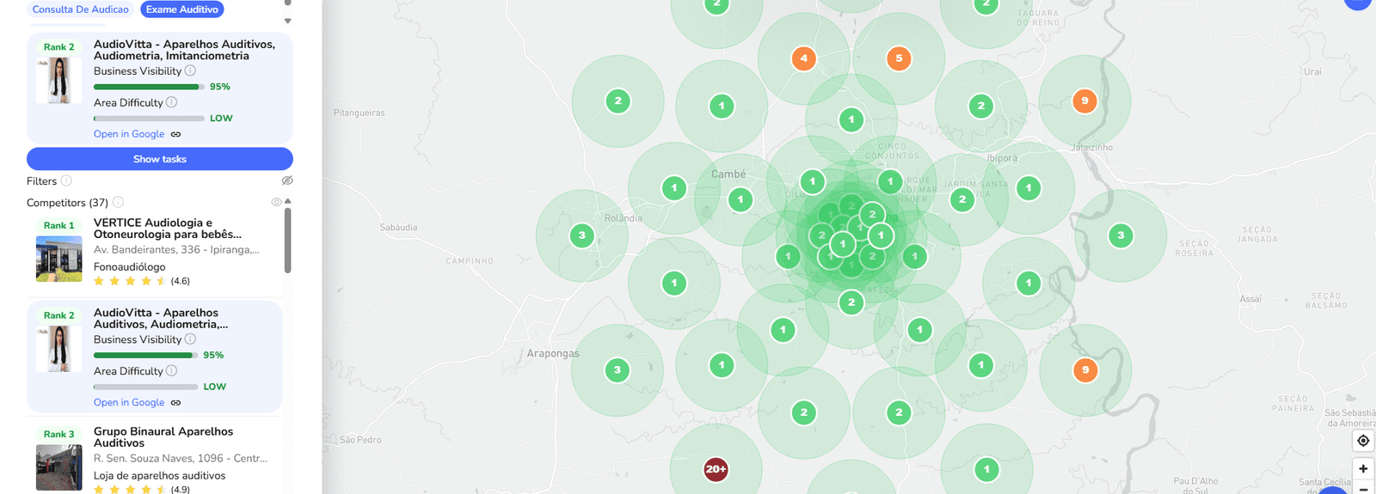The height and width of the screenshot is (494, 1376).
Task: Click the competitors list scrollbar
Action: click(x=287, y=241)
